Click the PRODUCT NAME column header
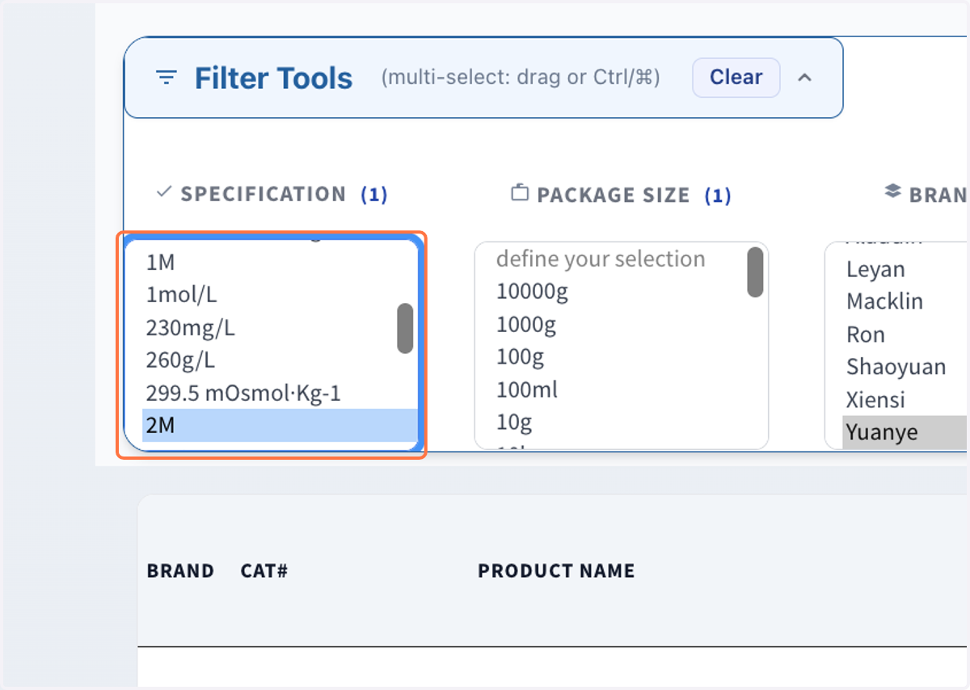The width and height of the screenshot is (970, 690). pos(556,571)
